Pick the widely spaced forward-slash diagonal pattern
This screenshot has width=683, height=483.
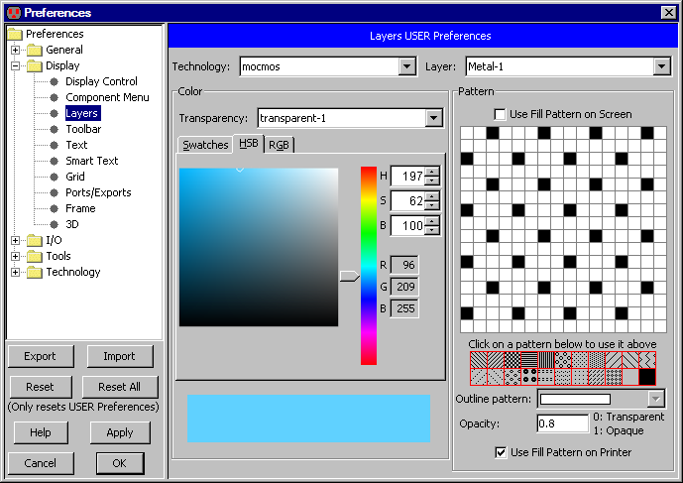click(614, 360)
